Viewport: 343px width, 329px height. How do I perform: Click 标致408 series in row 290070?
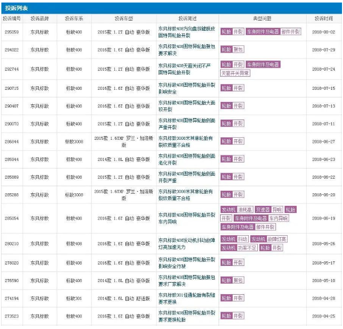pos(74,124)
